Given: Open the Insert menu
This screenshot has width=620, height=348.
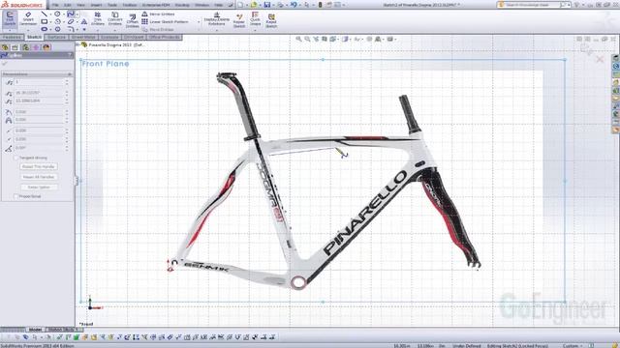Looking at the screenshot, I should [x=96, y=5].
